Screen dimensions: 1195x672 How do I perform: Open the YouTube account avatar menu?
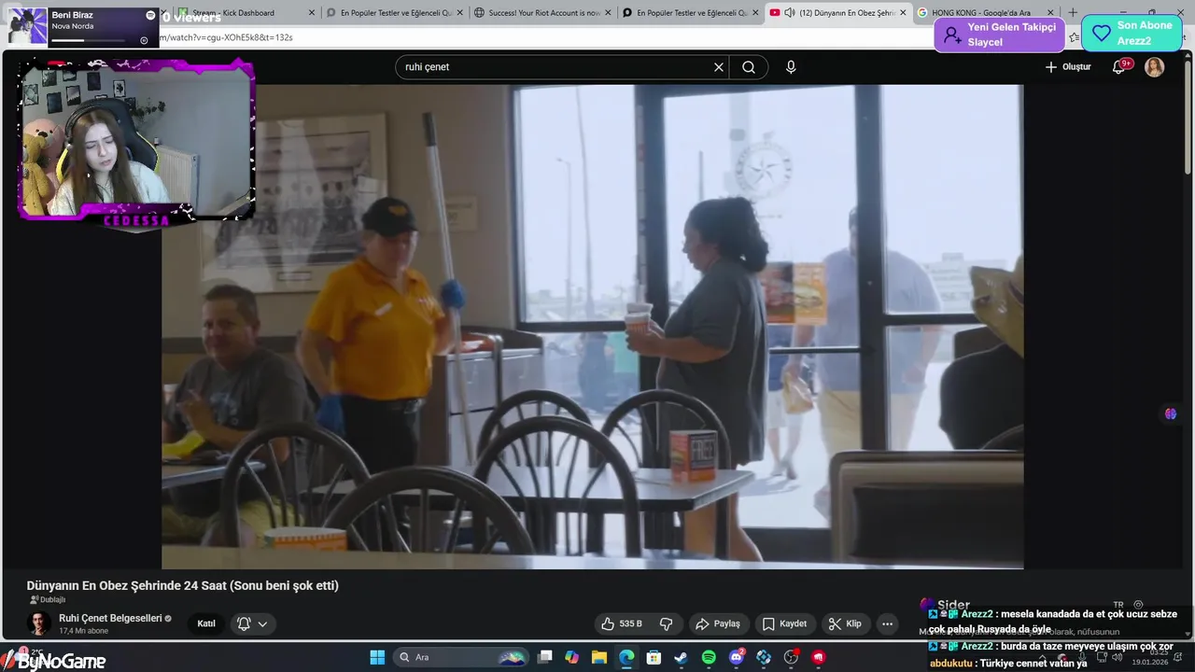[x=1155, y=67]
